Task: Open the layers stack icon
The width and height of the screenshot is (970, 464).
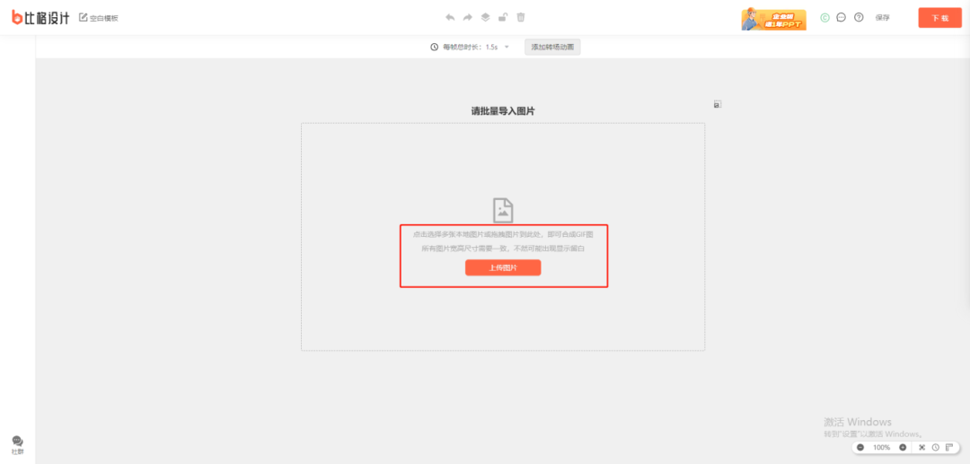Action: tap(485, 17)
